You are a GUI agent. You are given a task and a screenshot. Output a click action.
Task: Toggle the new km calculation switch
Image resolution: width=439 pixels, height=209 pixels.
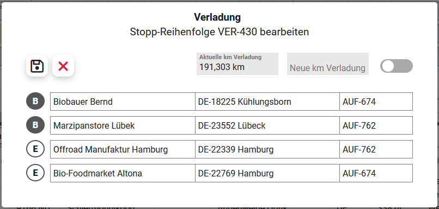[396, 66]
